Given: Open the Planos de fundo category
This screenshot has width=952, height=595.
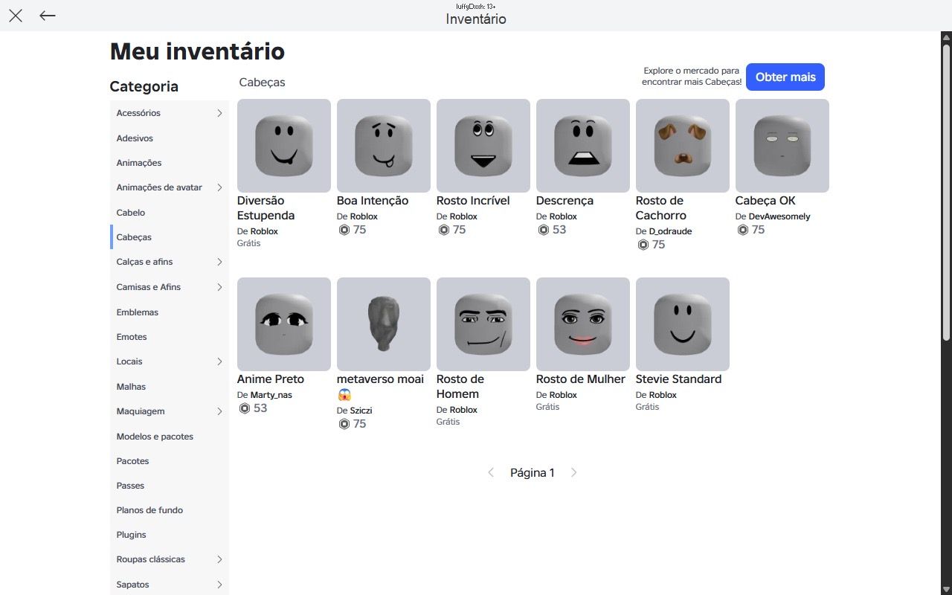Looking at the screenshot, I should click(x=170, y=510).
